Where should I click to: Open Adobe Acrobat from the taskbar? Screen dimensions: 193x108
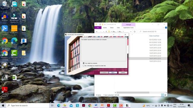[109, 105]
